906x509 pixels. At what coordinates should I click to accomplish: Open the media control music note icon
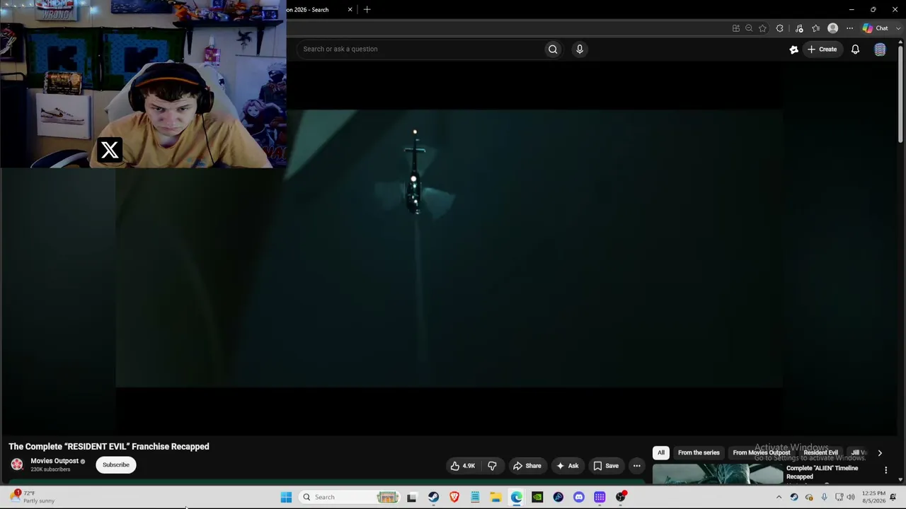pyautogui.click(x=799, y=28)
